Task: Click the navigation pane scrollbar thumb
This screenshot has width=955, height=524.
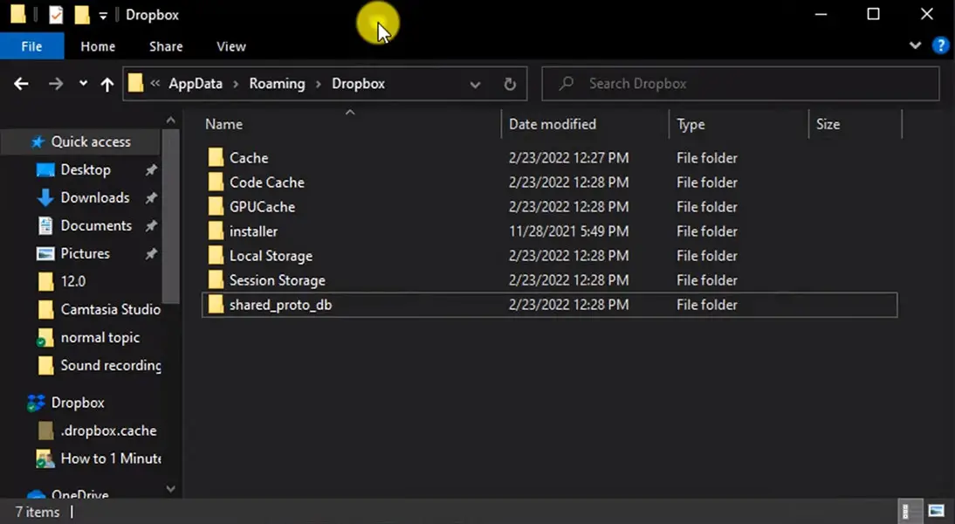Action: pos(171,217)
